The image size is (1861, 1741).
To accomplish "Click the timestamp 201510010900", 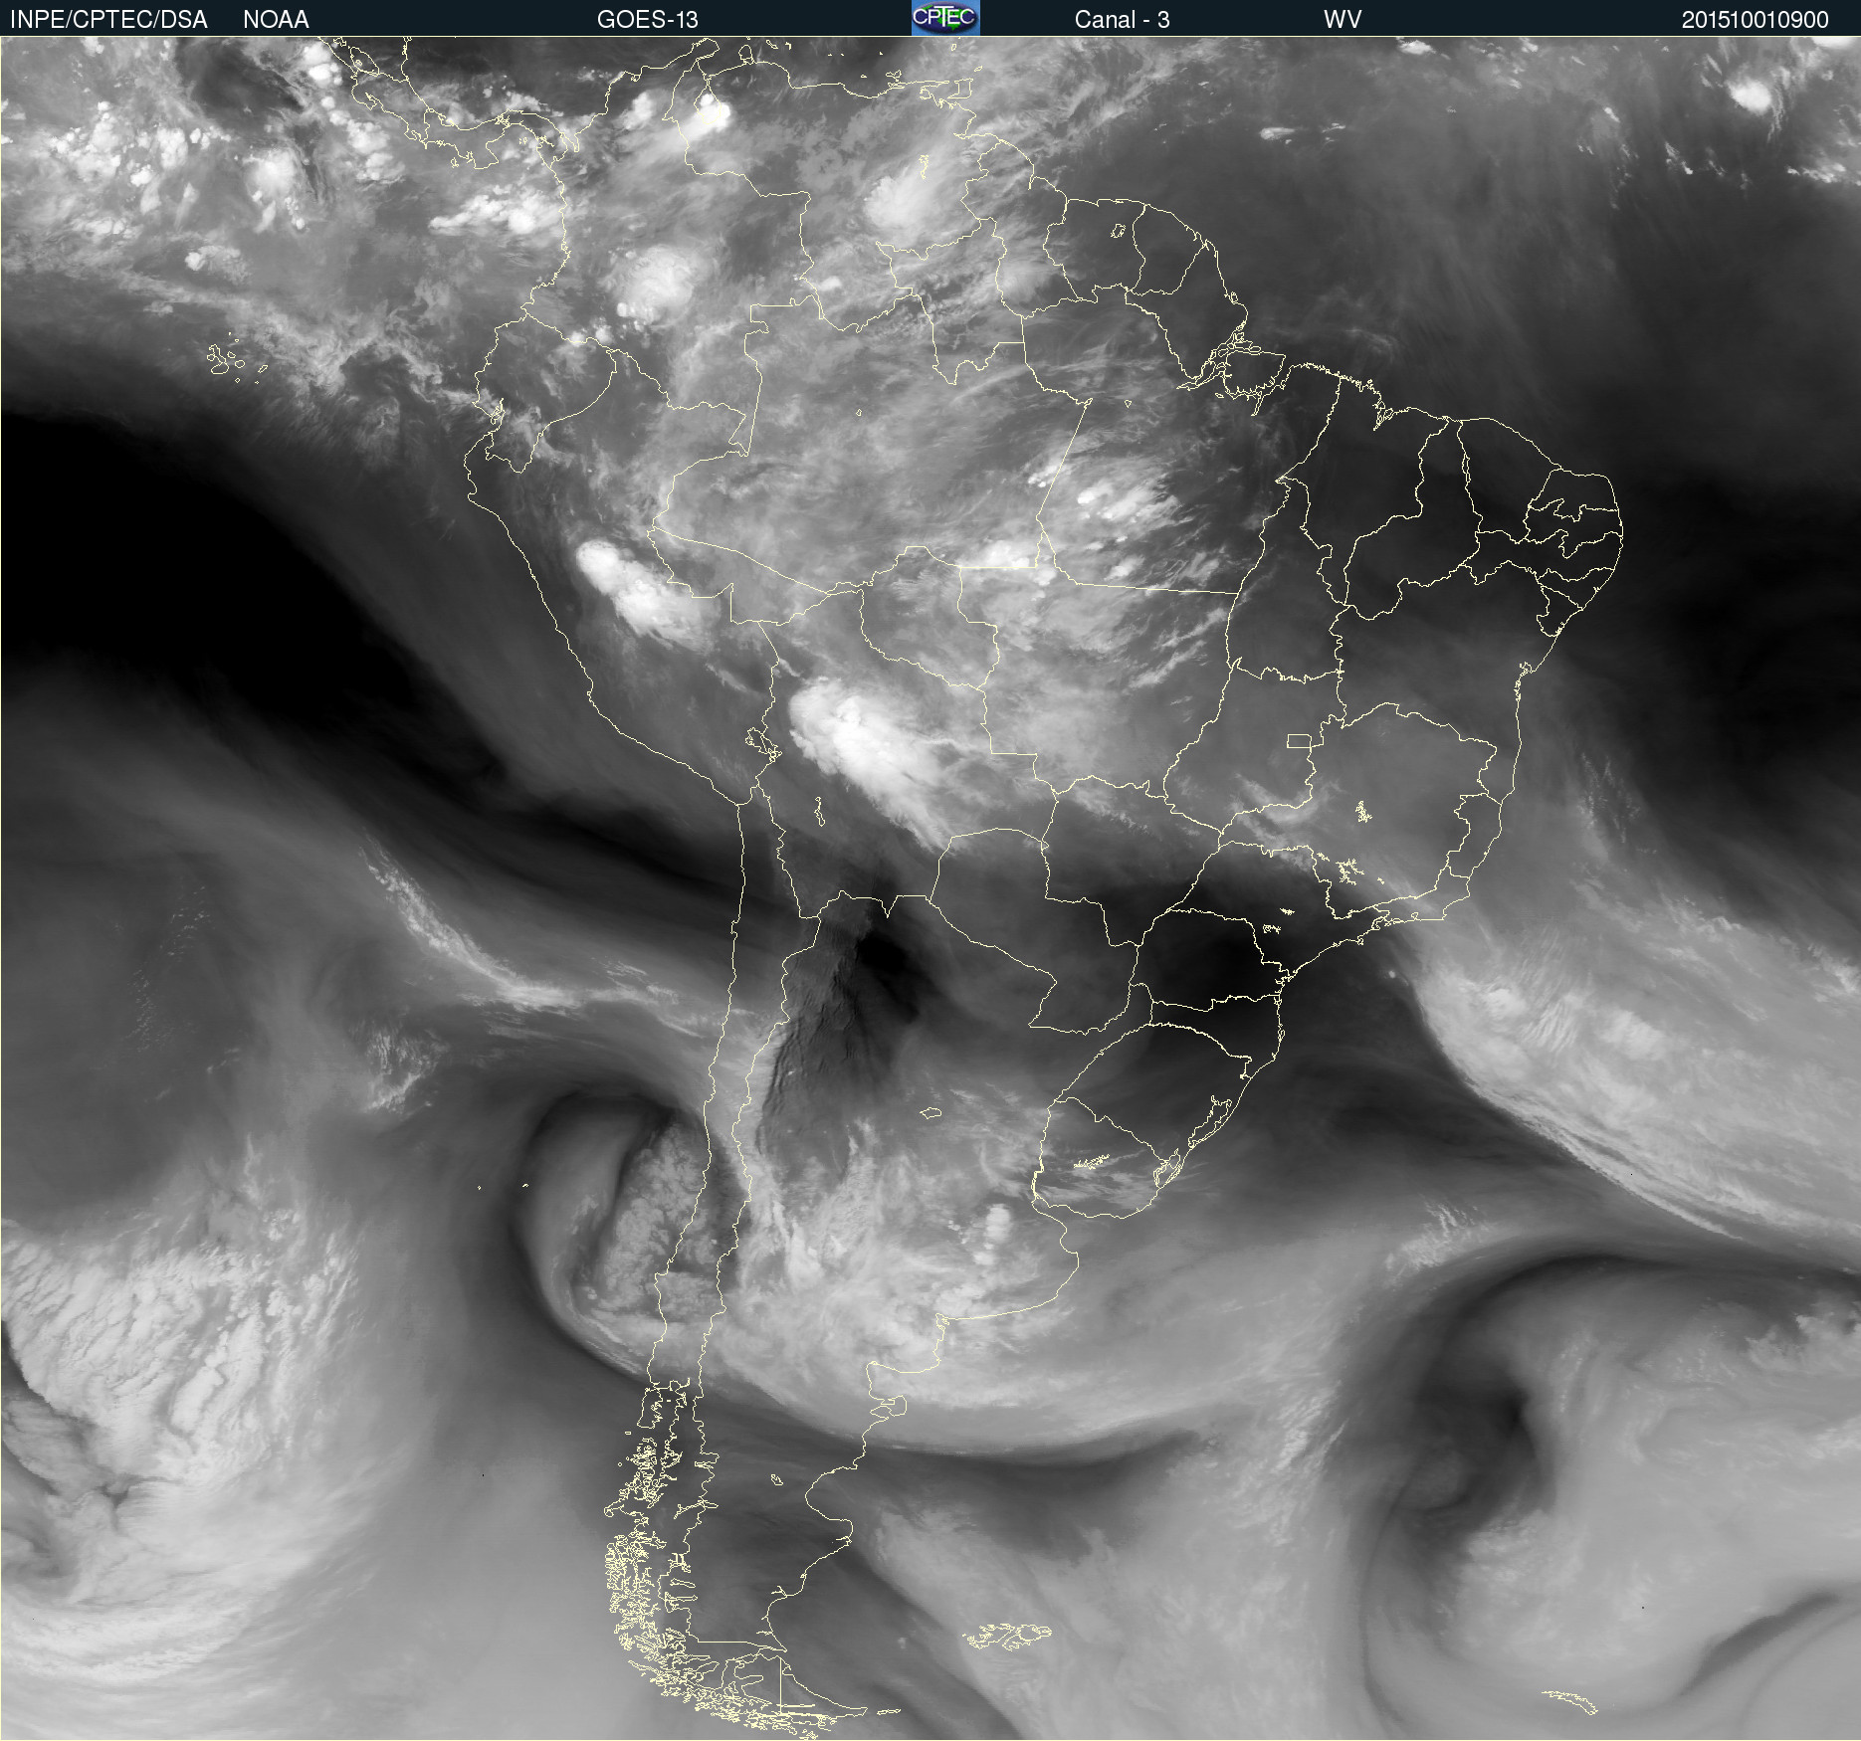I will pyautogui.click(x=1756, y=20).
